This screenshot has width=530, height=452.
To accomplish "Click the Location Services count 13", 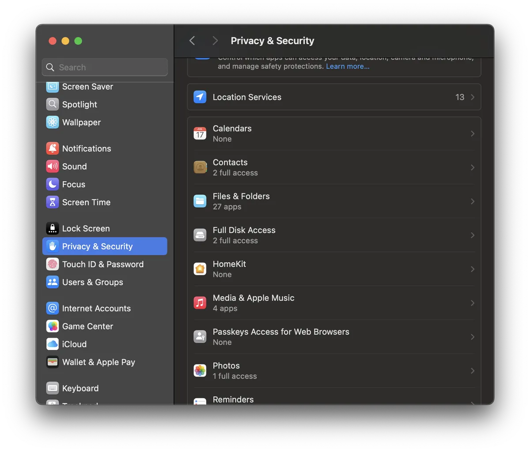I will [x=460, y=97].
